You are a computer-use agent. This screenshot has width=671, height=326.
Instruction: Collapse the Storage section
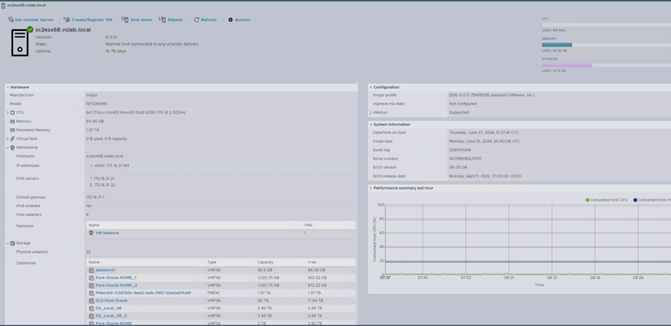click(8, 244)
